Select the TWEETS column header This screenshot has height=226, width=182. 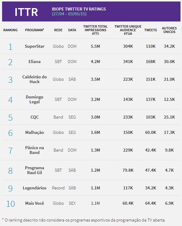(x=151, y=30)
